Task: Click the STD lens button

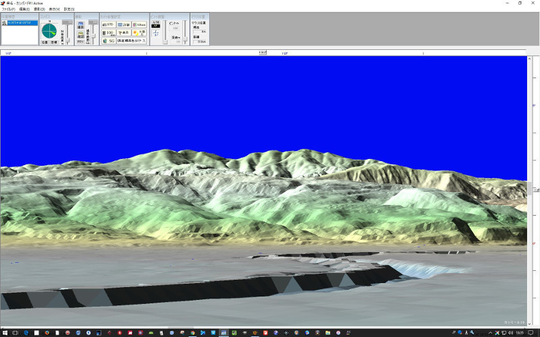Action: (109, 25)
